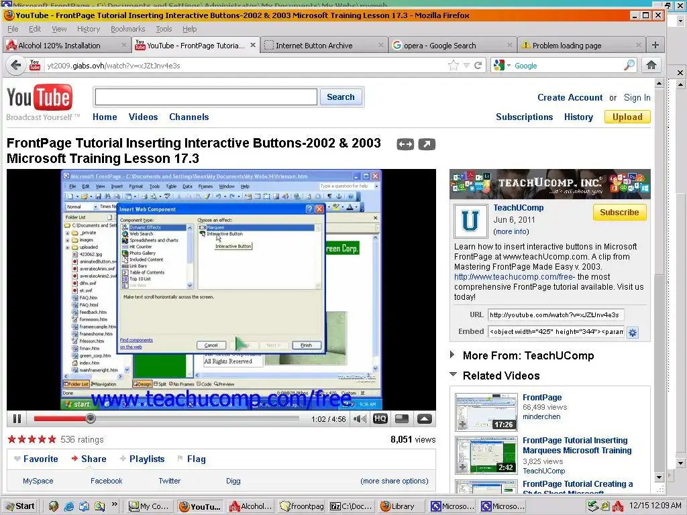Open FrontPage 17:26 video thumbnail
Image resolution: width=687 pixels, height=515 pixels.
click(486, 412)
